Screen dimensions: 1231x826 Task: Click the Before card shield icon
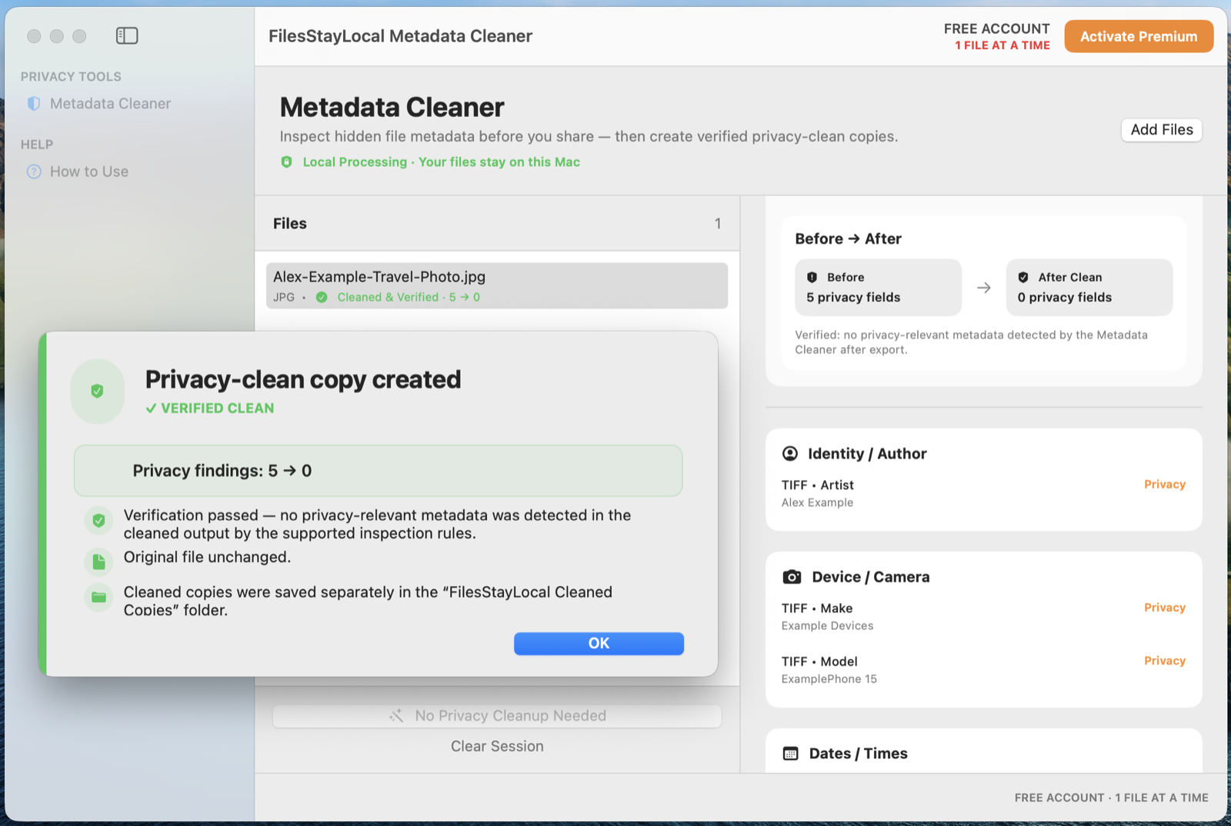(x=812, y=278)
